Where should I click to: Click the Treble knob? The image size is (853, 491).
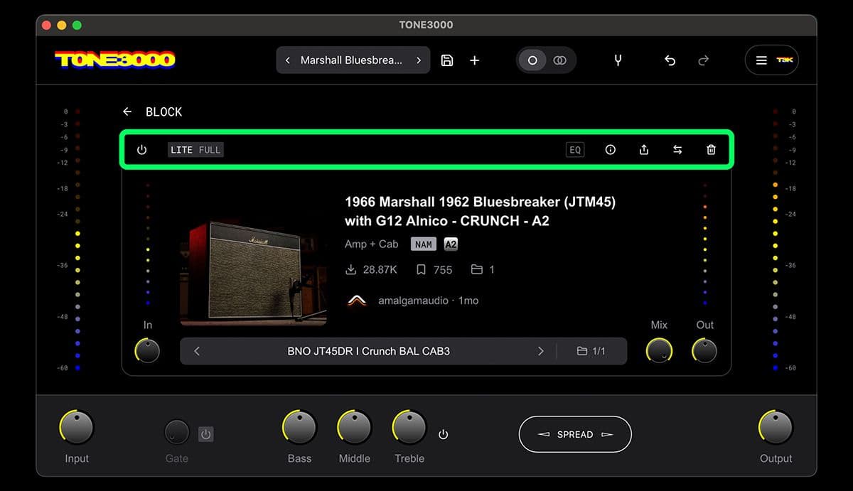coord(409,428)
